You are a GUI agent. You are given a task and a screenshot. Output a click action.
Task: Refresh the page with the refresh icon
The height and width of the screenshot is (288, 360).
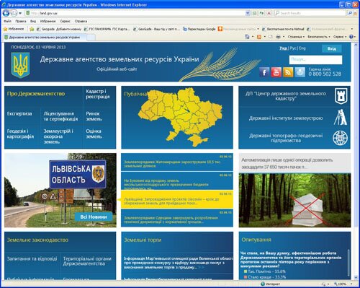click(x=261, y=13)
